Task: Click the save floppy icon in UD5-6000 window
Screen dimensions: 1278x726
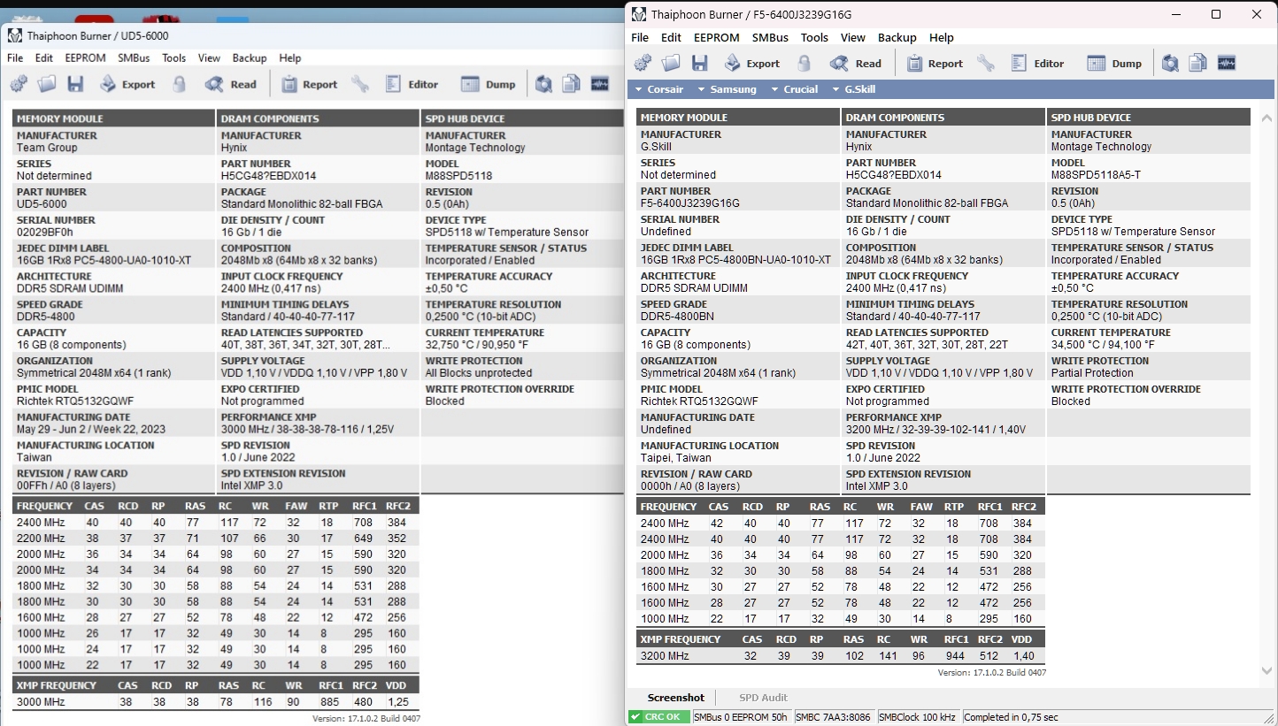Action: (75, 84)
